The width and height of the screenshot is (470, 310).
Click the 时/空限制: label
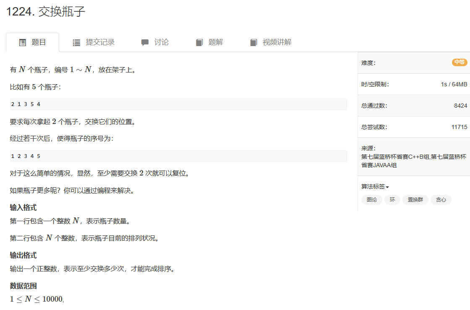pos(375,84)
